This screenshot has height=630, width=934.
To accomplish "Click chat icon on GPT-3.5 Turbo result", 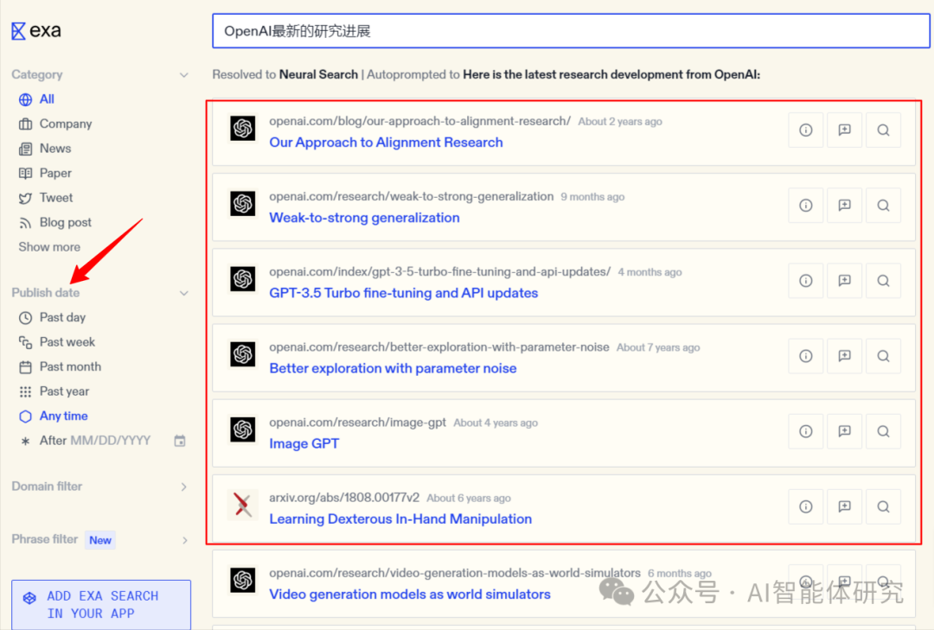I will 844,281.
